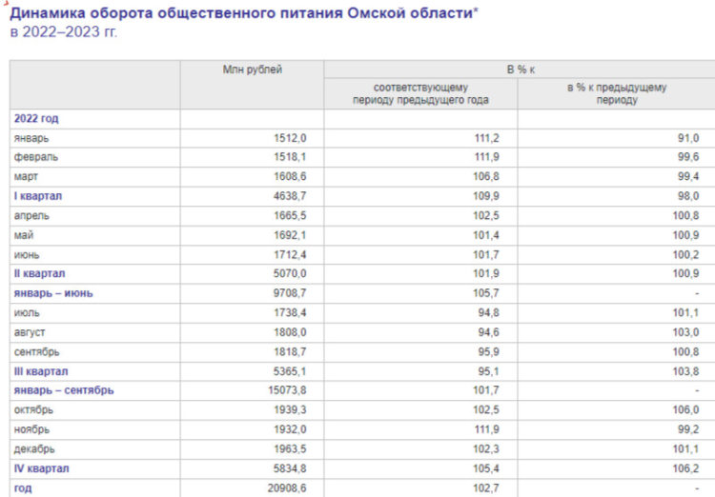The image size is (715, 497).
Task: Click the value 1692,1 for май
Action: [290, 235]
